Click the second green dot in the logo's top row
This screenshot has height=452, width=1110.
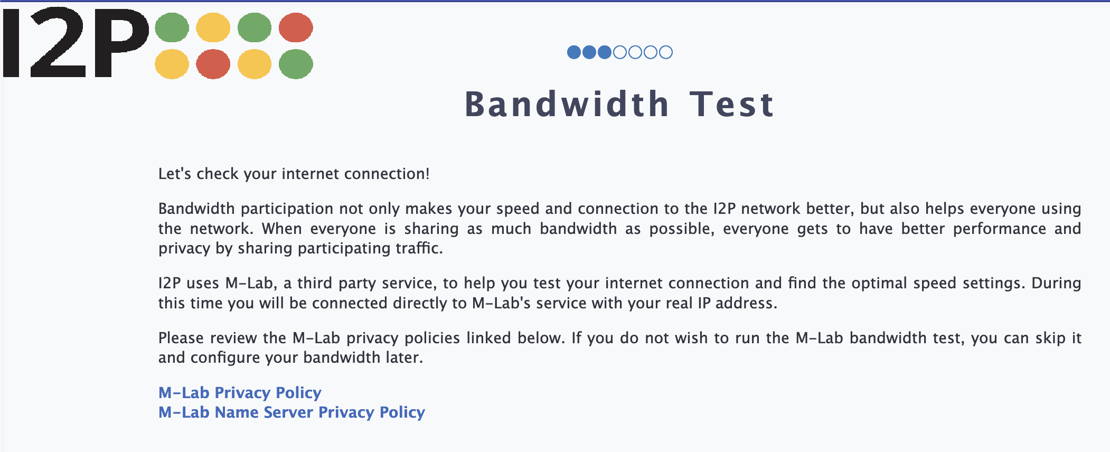[x=255, y=27]
